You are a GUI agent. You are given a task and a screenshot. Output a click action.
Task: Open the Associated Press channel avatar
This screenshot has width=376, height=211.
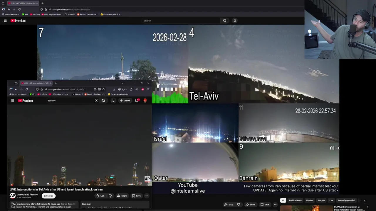point(13,196)
